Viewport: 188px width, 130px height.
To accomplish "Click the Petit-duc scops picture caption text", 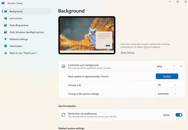I will (145, 46).
